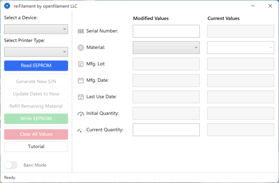
Task: Click Update Dates to Now button
Action: tap(36, 94)
